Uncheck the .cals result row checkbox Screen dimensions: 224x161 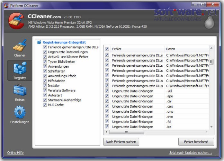pyautogui.click(x=107, y=106)
